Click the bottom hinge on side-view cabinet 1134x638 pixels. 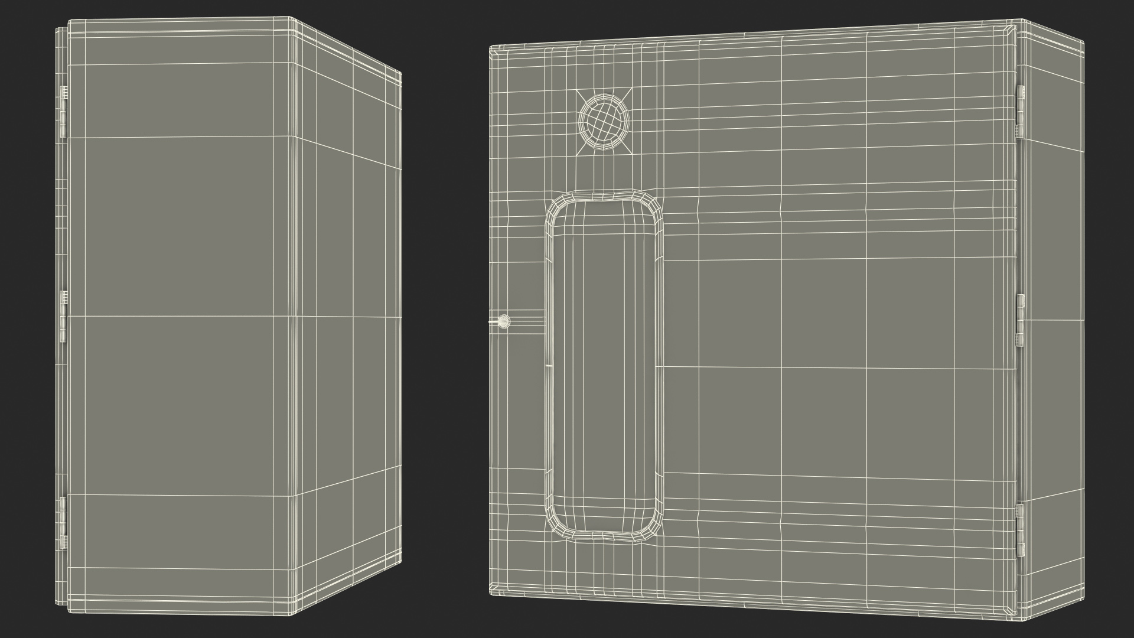63,522
